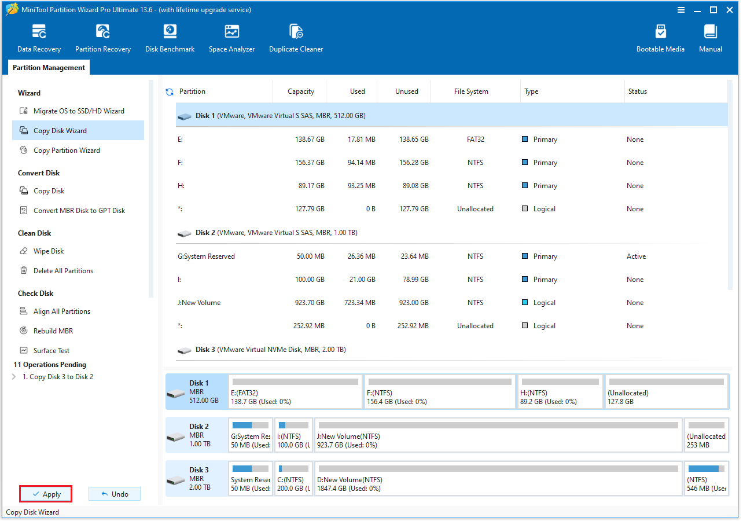
Task: Click D:New Volume(NTFS) block in Disk 3
Action: pos(498,479)
